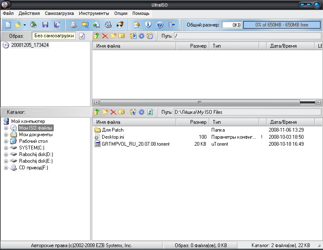Create a new image with the New icon
The image size is (323, 250).
(x=8, y=25)
